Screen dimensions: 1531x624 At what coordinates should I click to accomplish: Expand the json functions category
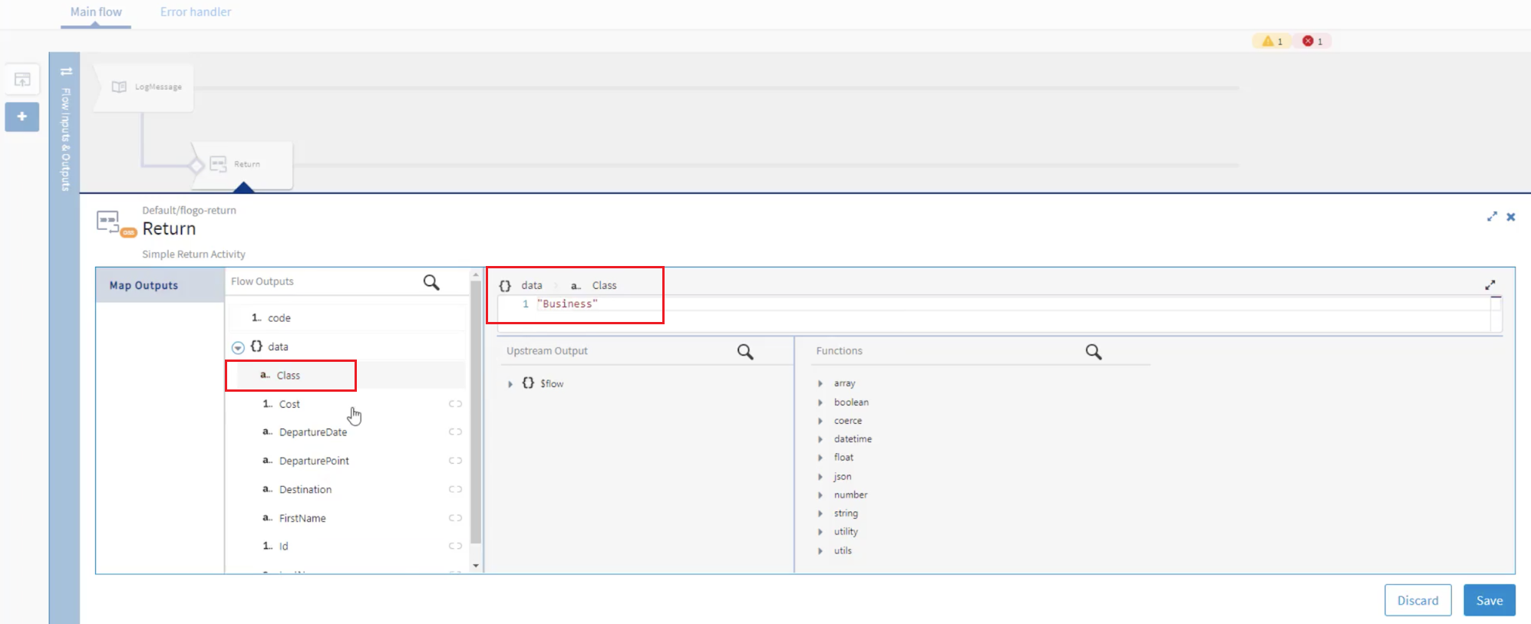click(820, 477)
